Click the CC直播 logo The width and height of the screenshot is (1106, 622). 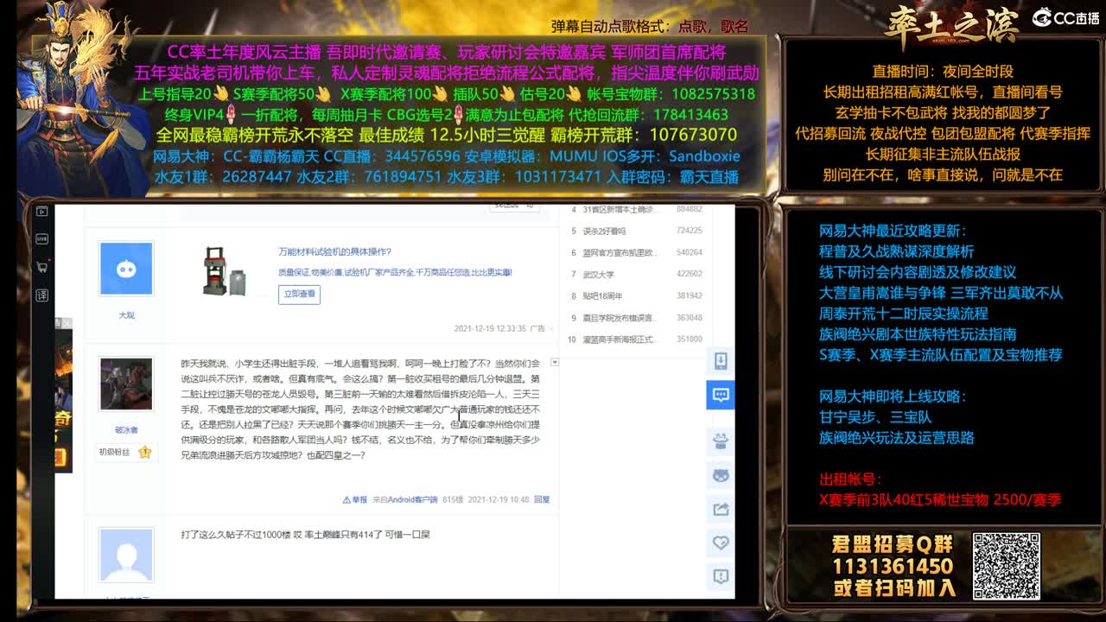(x=1065, y=17)
